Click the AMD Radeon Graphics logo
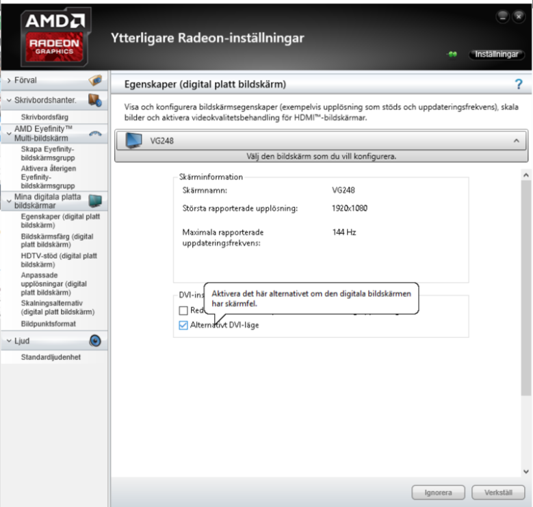Viewport: 533px width, 507px height. 55,37
